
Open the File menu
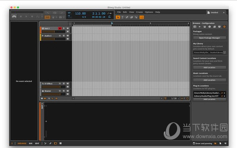tap(119, 12)
